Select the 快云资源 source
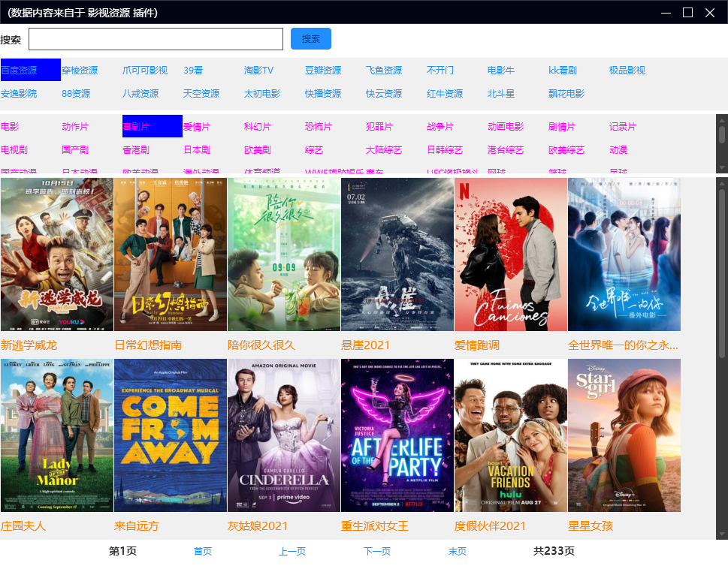 (x=384, y=93)
